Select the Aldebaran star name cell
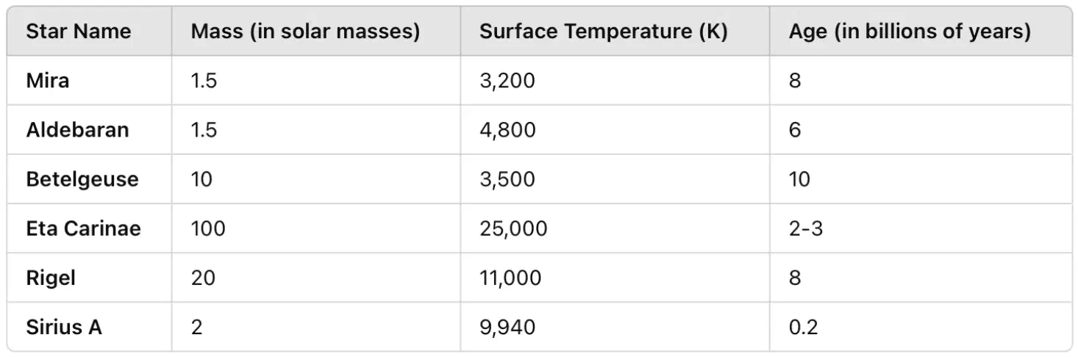The width and height of the screenshot is (1078, 357). coord(77,129)
